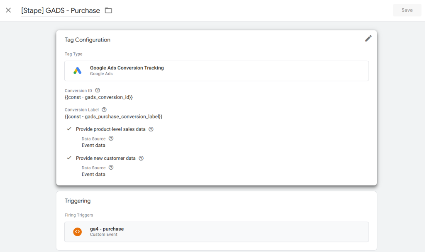
Task: Click the gads_conversion_id variable value
Action: coord(98,97)
